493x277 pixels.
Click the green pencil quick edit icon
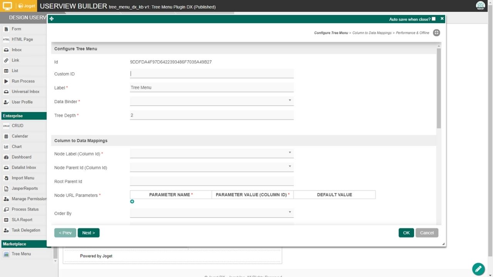[x=478, y=269]
